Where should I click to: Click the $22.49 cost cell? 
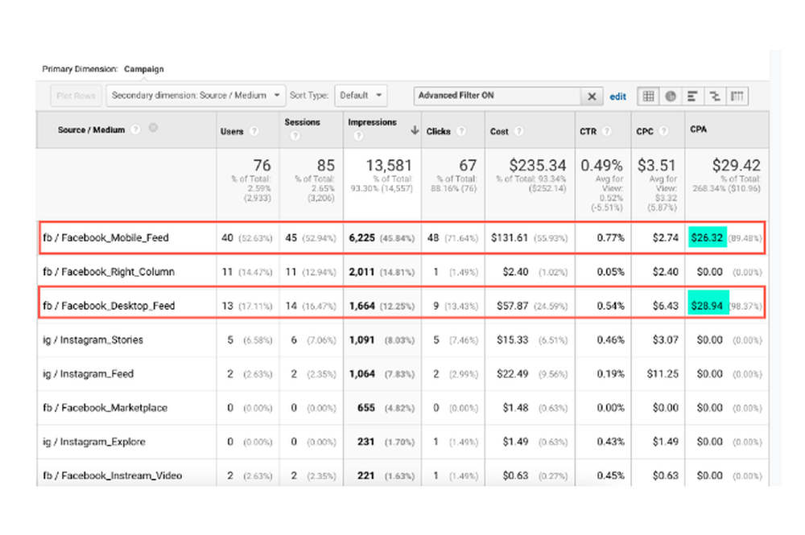pyautogui.click(x=512, y=374)
